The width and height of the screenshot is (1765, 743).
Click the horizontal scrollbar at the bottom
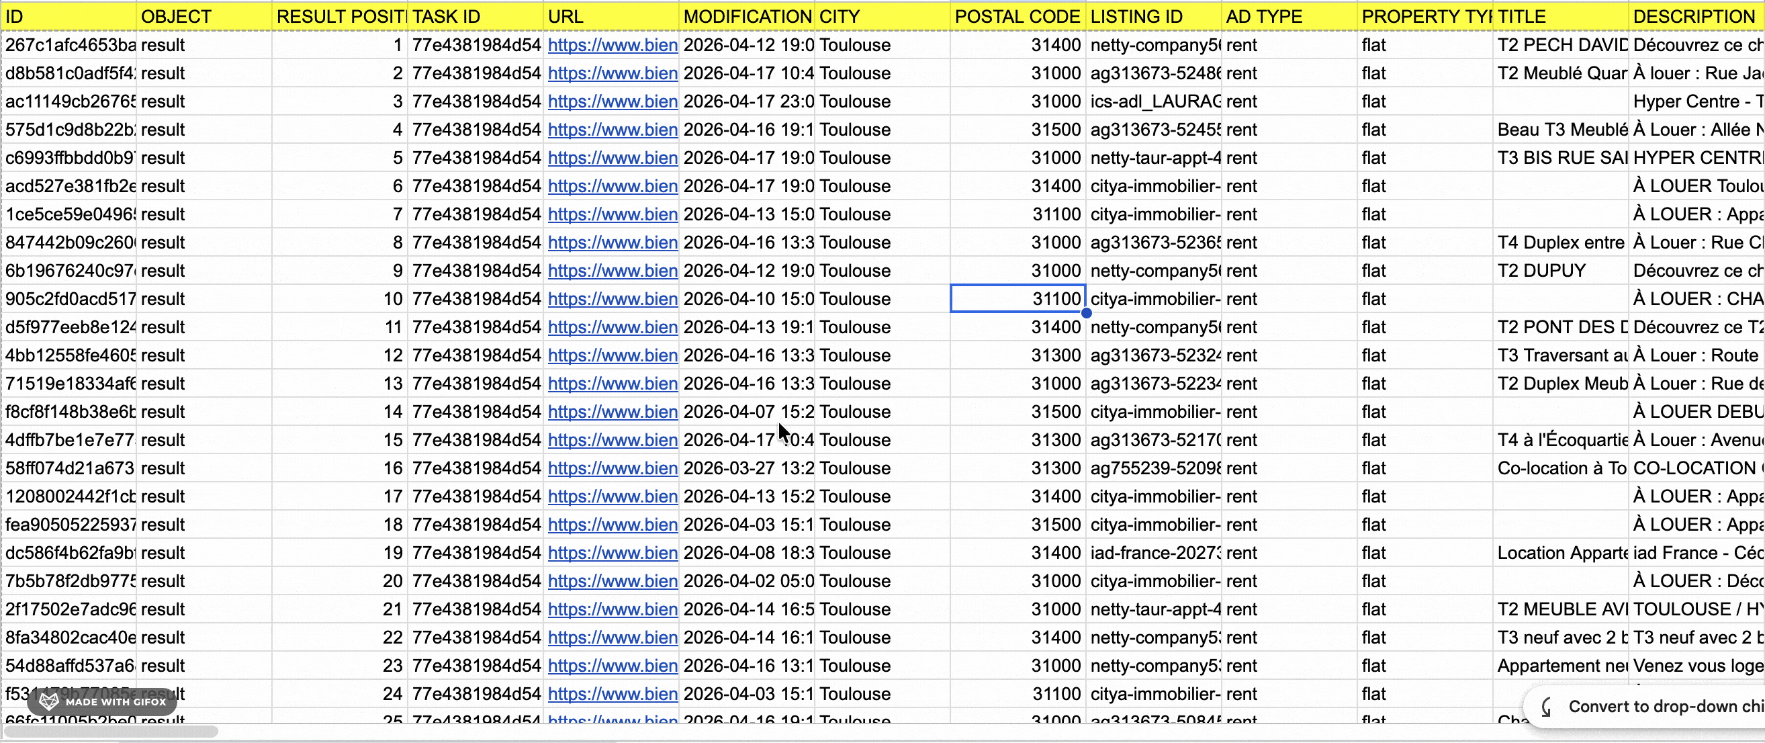[x=109, y=732]
